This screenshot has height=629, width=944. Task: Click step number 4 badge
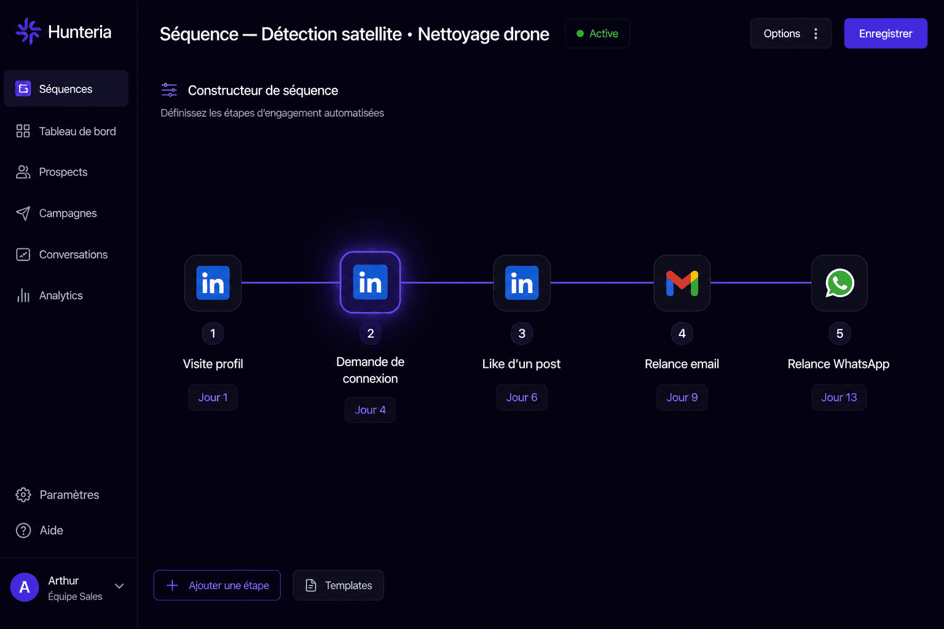coord(682,334)
